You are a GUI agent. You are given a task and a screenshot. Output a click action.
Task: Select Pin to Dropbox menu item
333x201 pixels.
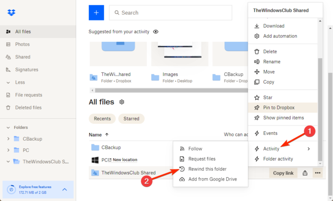[x=279, y=107]
